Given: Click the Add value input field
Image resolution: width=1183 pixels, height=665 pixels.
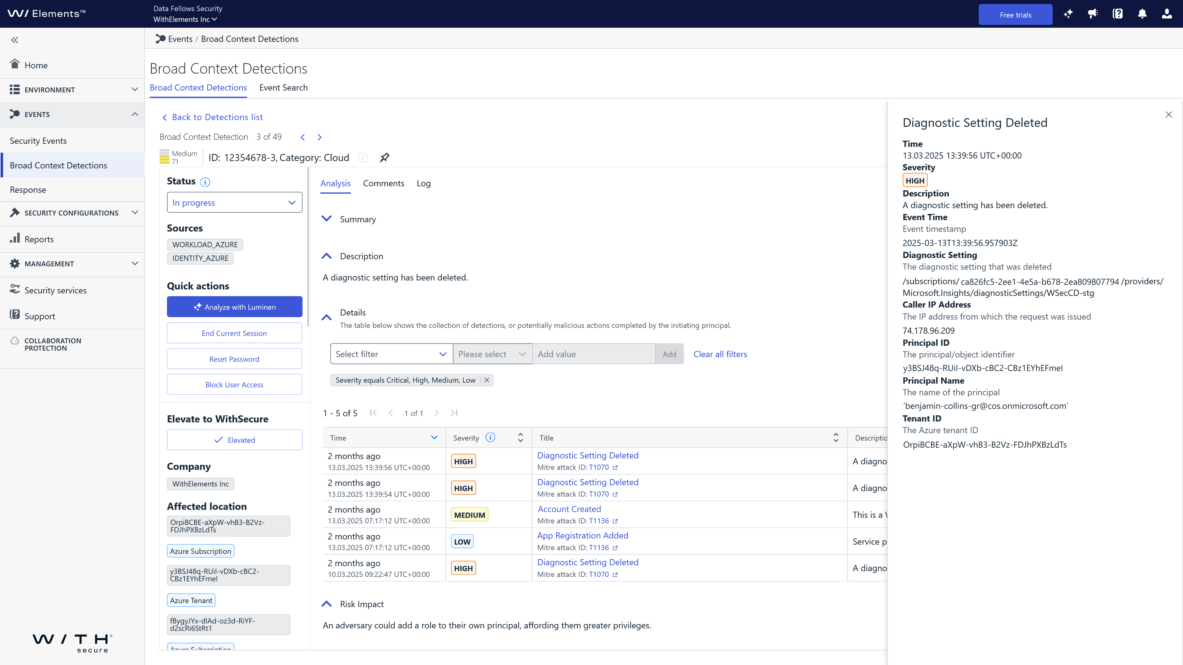Looking at the screenshot, I should pyautogui.click(x=593, y=354).
